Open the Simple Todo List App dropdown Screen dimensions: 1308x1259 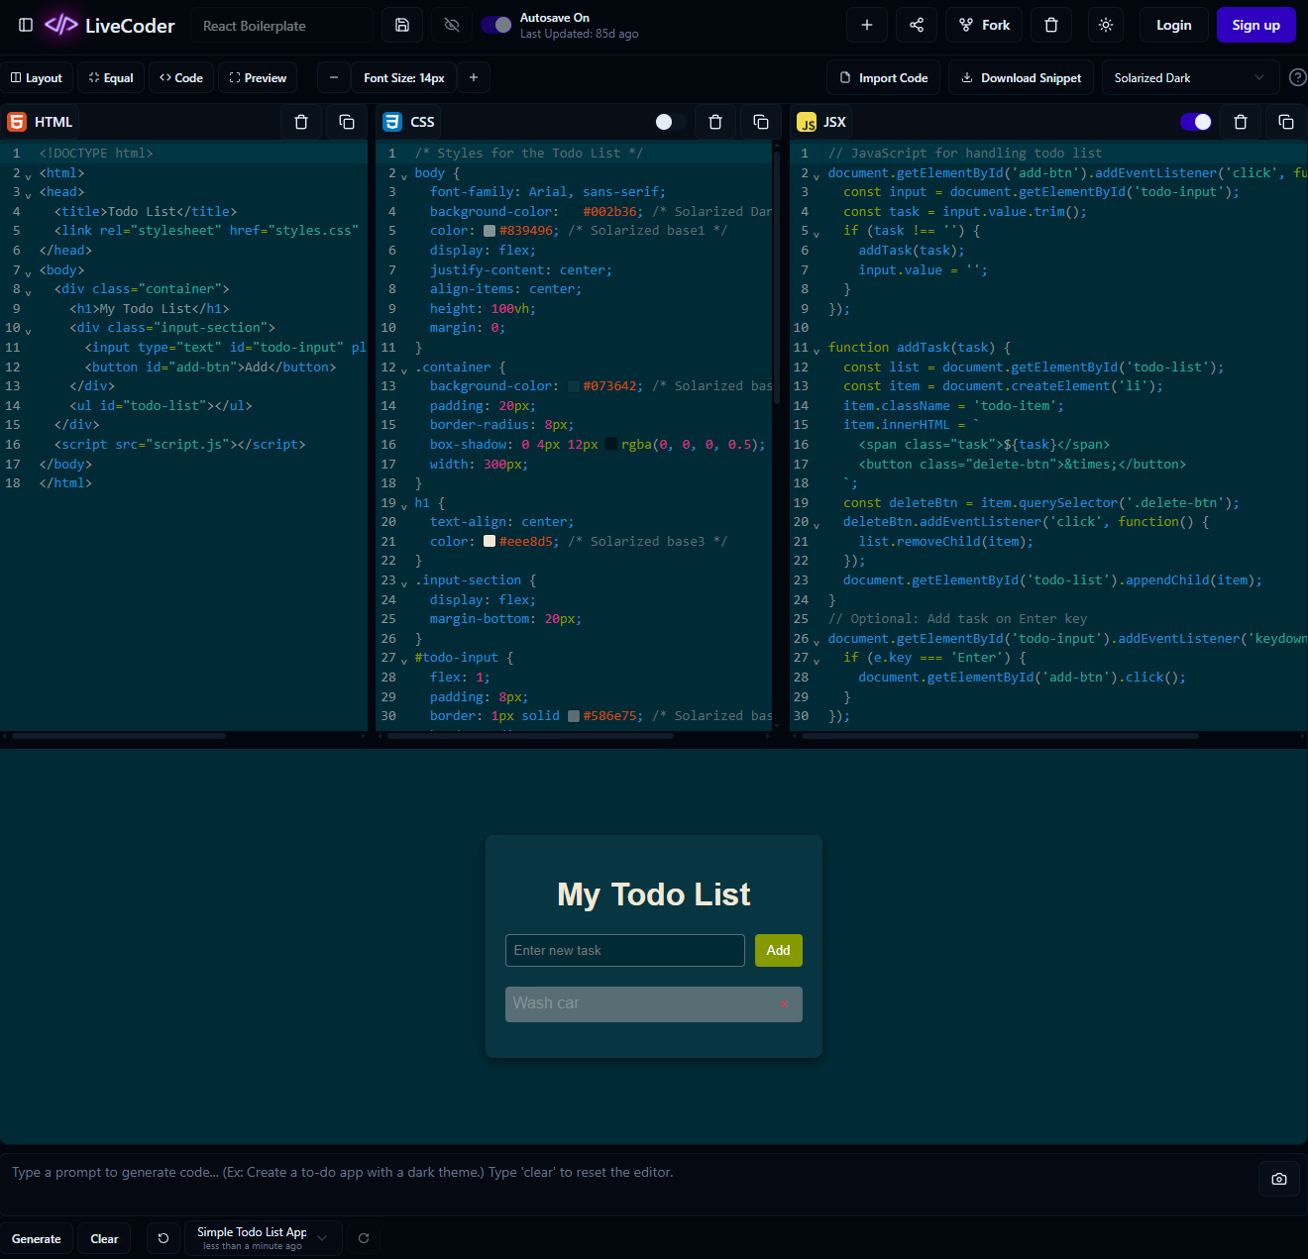click(x=262, y=1238)
